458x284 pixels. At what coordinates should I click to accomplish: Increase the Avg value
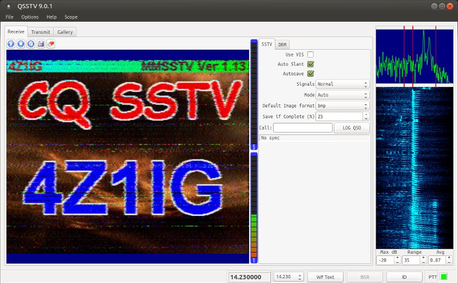point(449,258)
